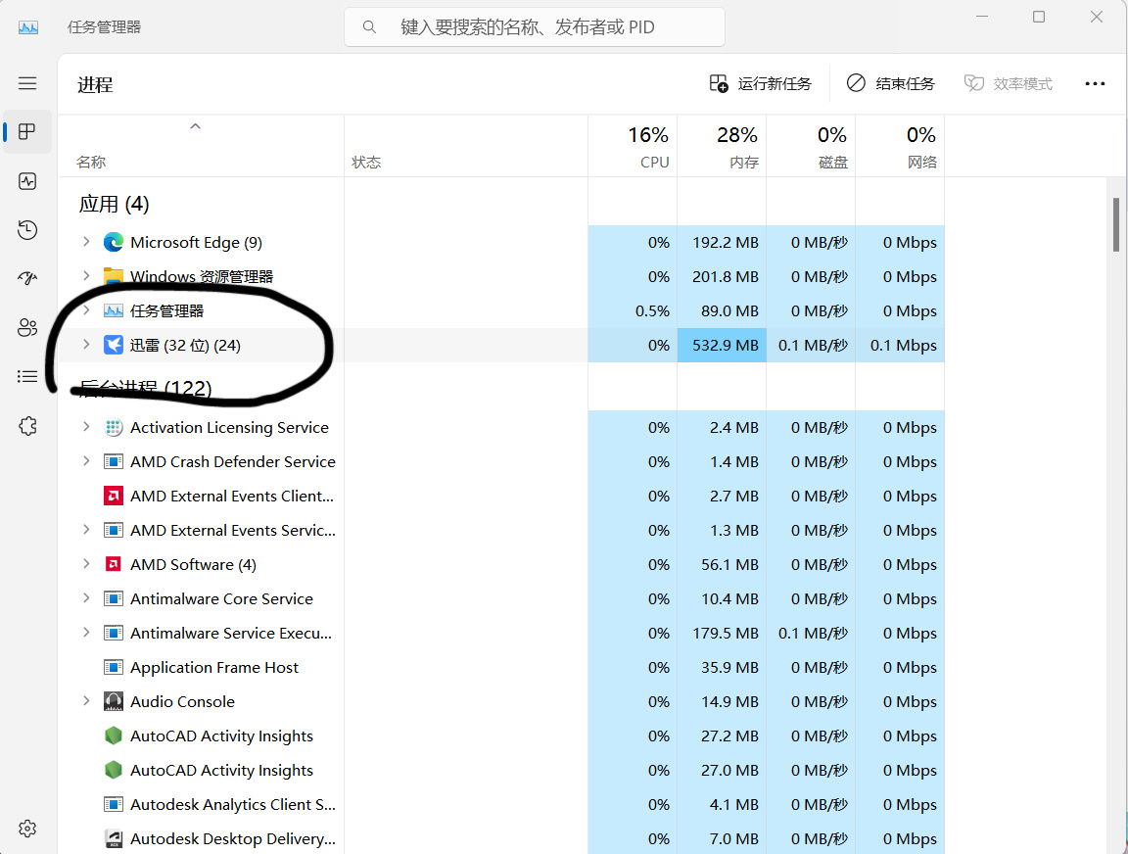1128x854 pixels.
Task: Expand the 迅雷 (32 位) process group
Action: (86, 345)
